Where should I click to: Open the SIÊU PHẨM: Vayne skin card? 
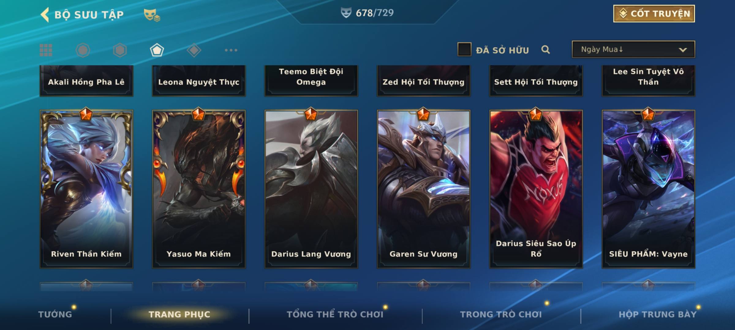(x=648, y=189)
